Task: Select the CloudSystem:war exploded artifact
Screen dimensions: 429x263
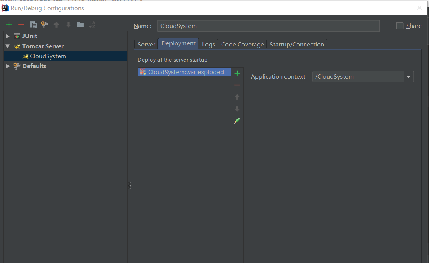Action: (x=184, y=72)
